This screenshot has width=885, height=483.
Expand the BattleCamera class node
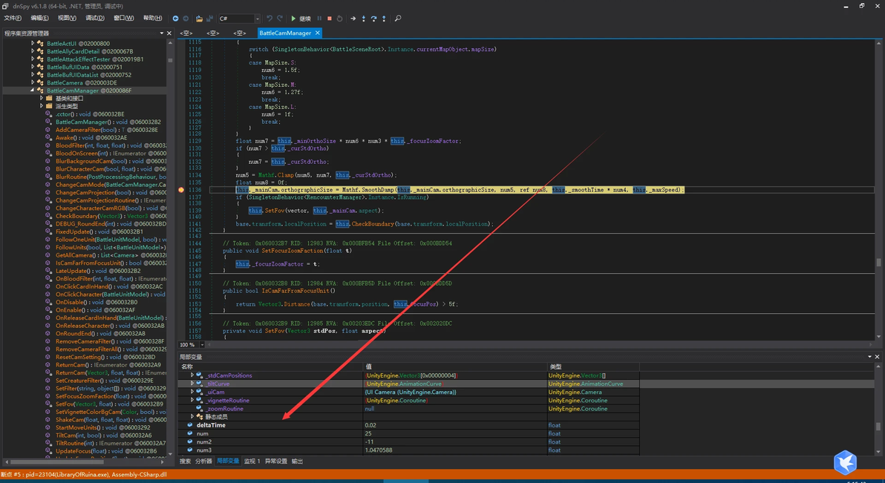click(33, 83)
